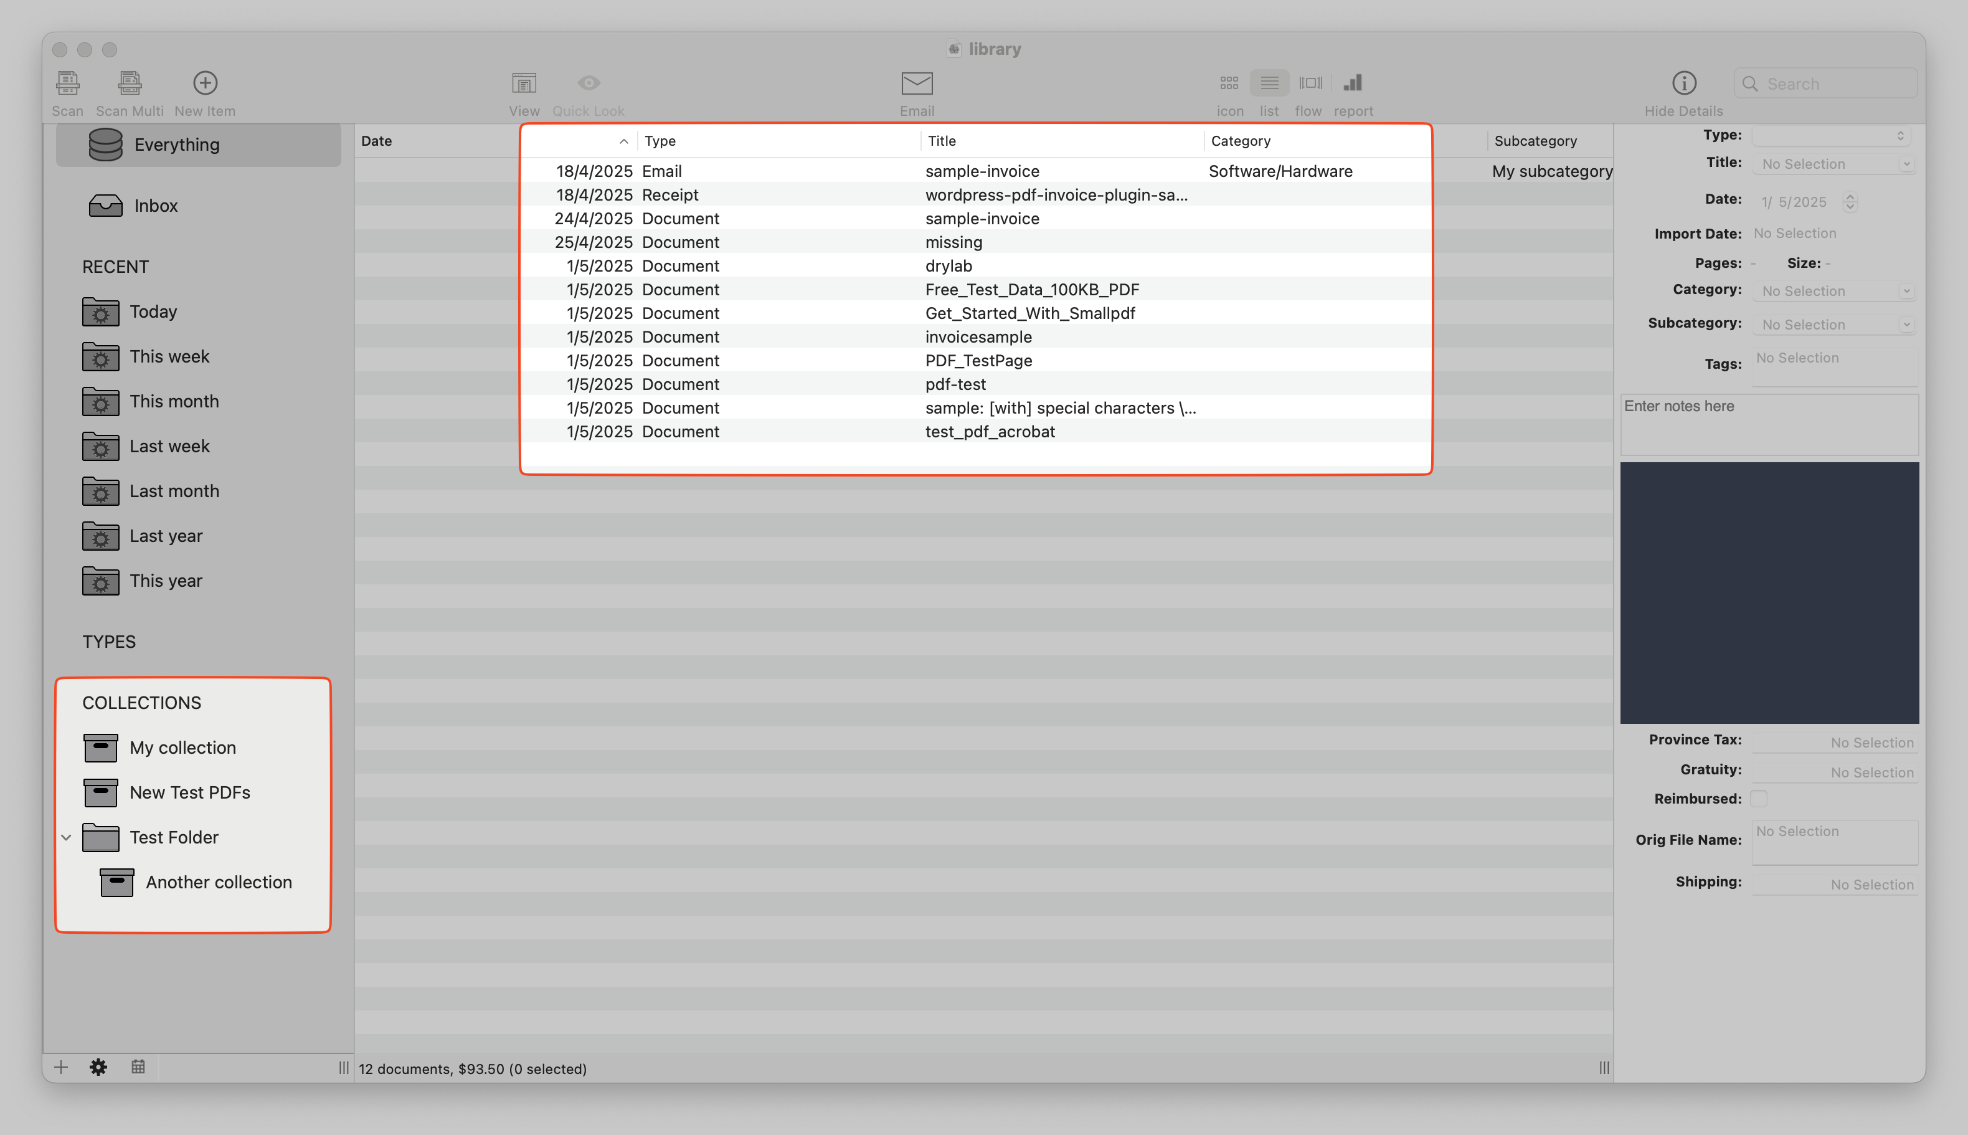This screenshot has width=1968, height=1135.
Task: Click the Quick Look eye icon
Action: point(588,83)
